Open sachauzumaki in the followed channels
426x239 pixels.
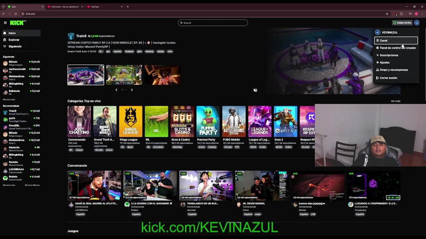click(21, 70)
